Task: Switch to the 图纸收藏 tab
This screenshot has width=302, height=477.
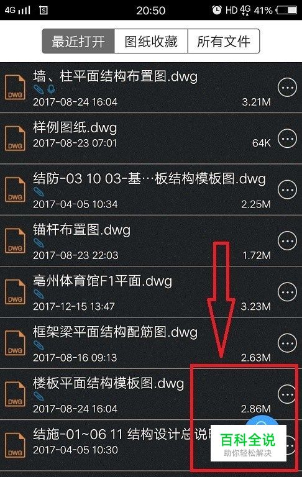Action: coord(151,42)
